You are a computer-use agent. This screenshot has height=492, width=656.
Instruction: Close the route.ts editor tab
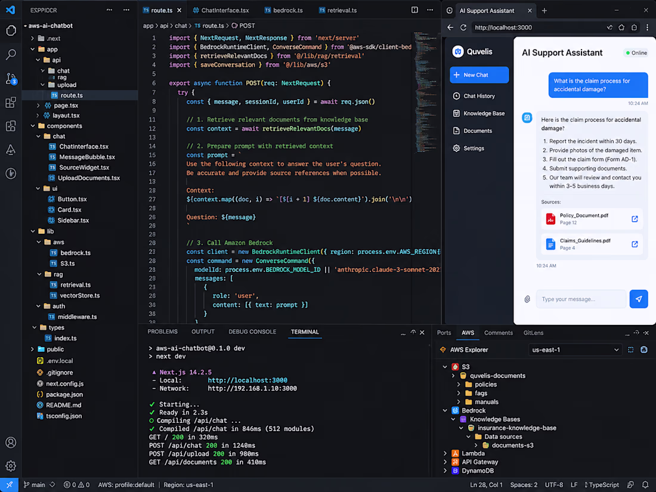(x=179, y=10)
